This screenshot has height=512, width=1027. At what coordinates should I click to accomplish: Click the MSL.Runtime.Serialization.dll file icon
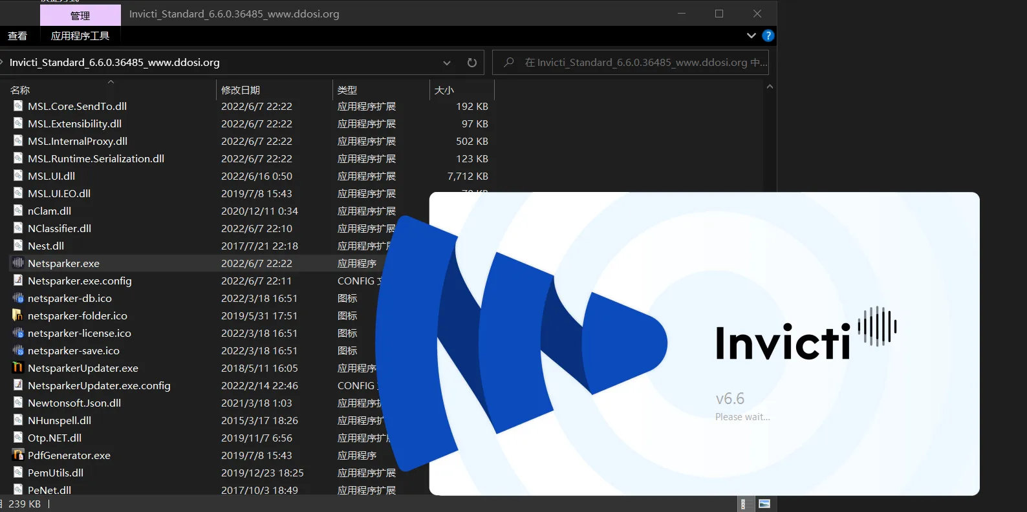pos(18,158)
